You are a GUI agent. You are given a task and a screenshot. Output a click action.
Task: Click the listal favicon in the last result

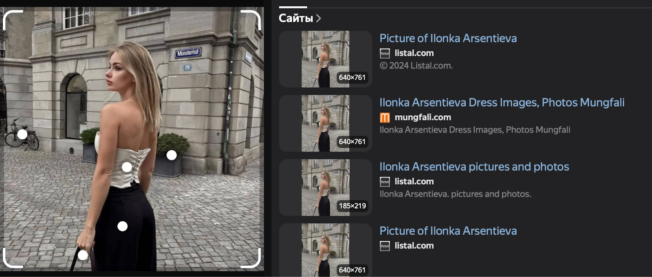pyautogui.click(x=385, y=246)
